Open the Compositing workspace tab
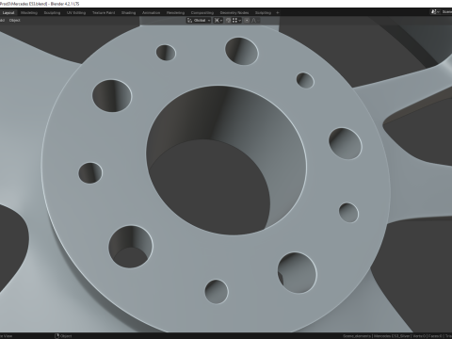The height and width of the screenshot is (339, 452). [202, 13]
